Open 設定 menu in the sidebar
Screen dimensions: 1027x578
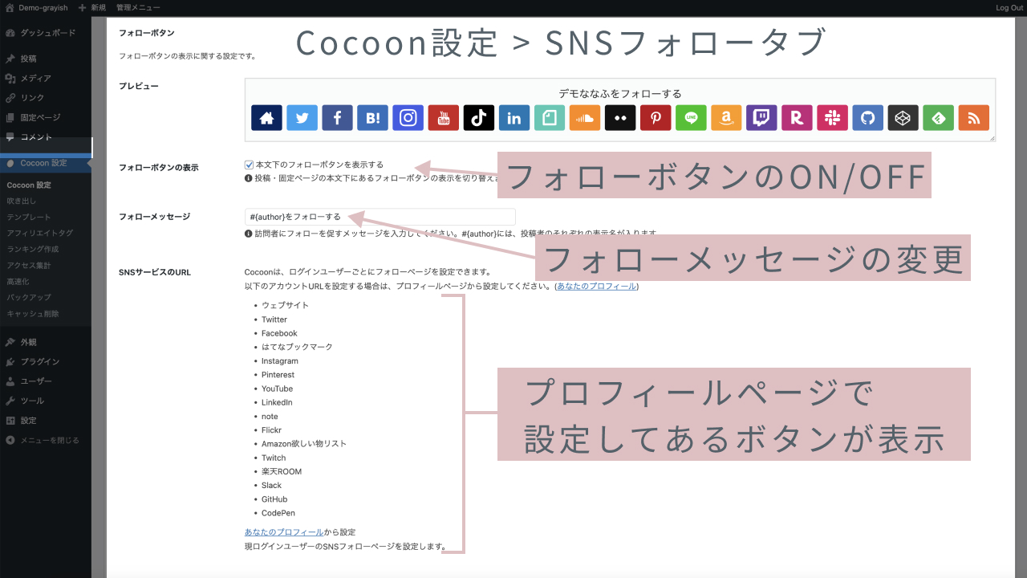point(46,421)
